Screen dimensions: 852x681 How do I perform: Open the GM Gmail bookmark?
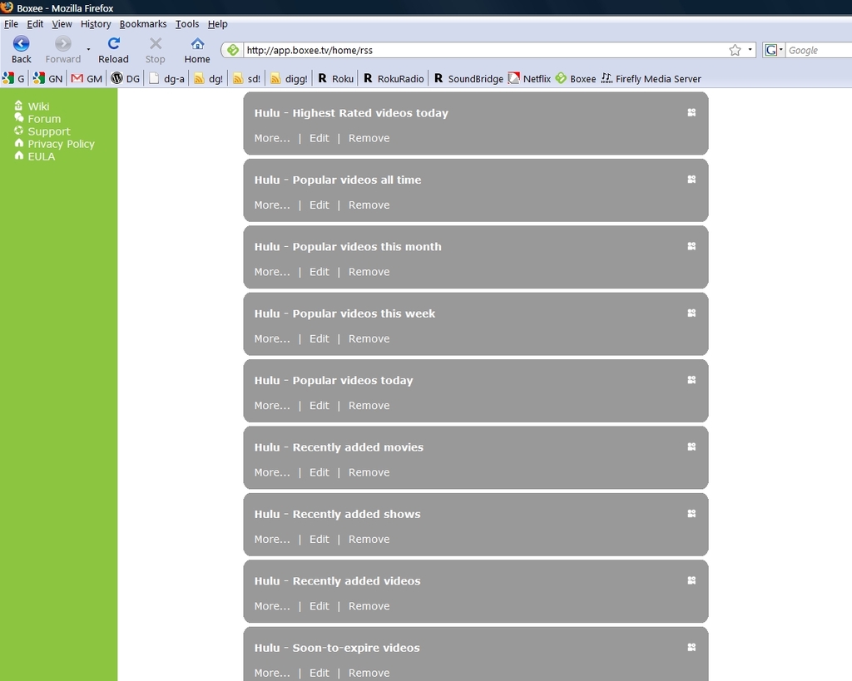coord(87,79)
